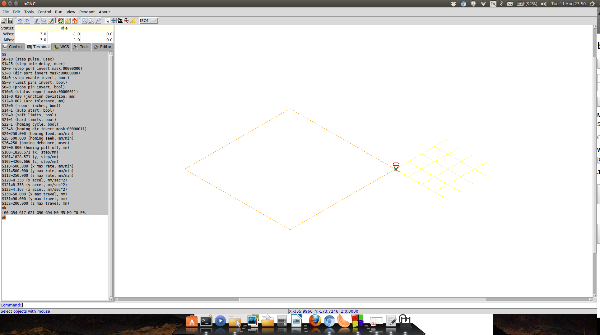Copy selection using the copy icon
Viewport: 600px width, 335px height.
(44, 20)
